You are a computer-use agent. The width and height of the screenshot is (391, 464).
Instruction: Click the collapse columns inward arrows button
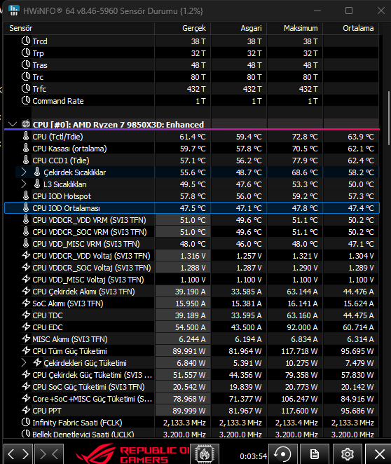pyautogui.click(x=49, y=453)
